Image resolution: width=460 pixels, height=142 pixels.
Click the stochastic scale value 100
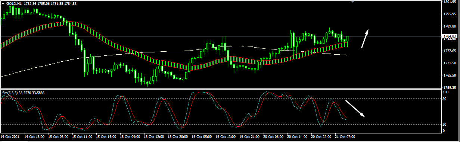click(x=446, y=92)
